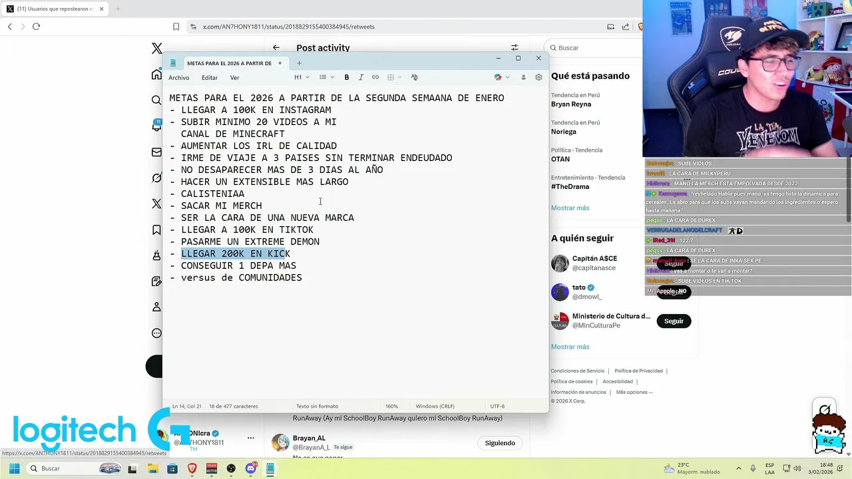Open Windows (CRLF) line ending selector
This screenshot has height=479, width=852.
click(x=435, y=406)
